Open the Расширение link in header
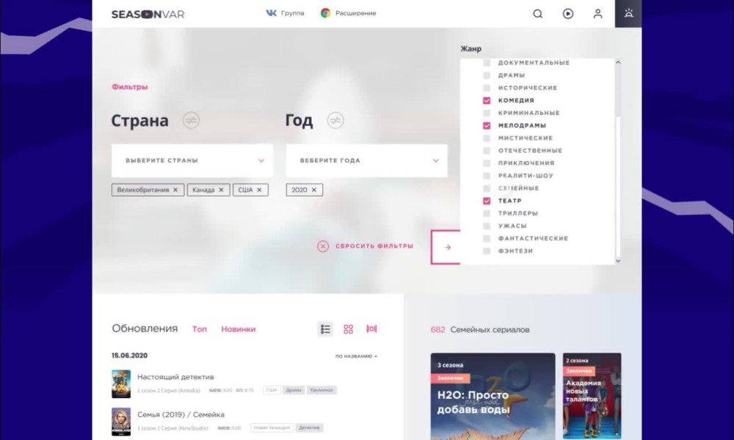This screenshot has width=734, height=440. point(356,13)
